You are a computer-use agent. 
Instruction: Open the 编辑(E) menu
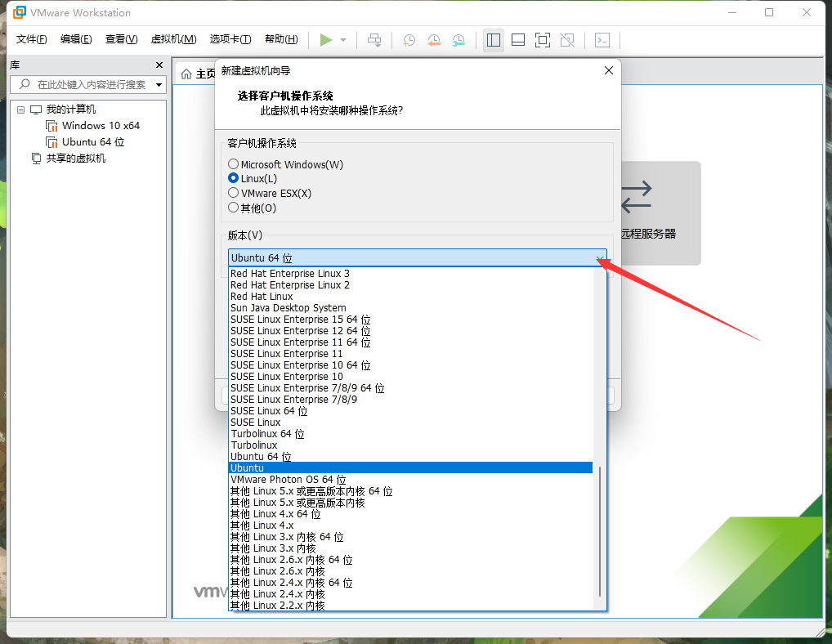76,39
